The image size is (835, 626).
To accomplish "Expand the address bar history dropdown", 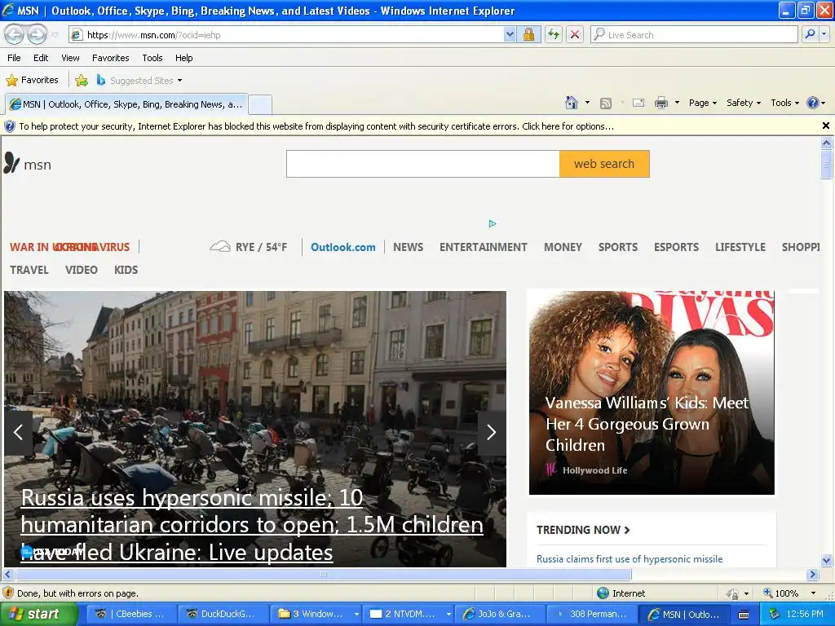I will click(x=510, y=35).
